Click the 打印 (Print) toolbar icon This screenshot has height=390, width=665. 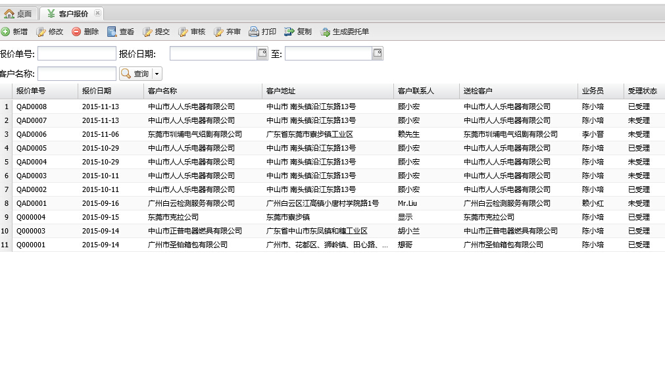coord(254,32)
